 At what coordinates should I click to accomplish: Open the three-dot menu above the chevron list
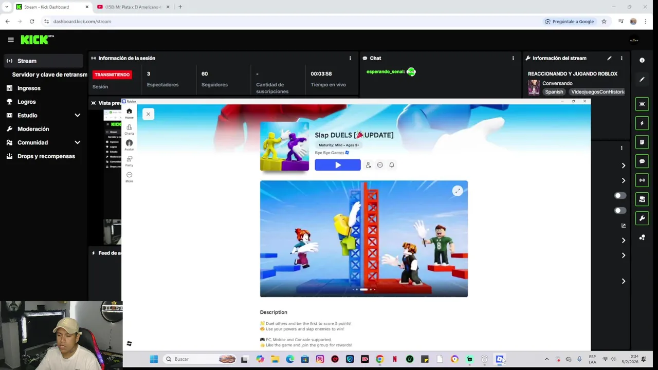tap(622, 148)
